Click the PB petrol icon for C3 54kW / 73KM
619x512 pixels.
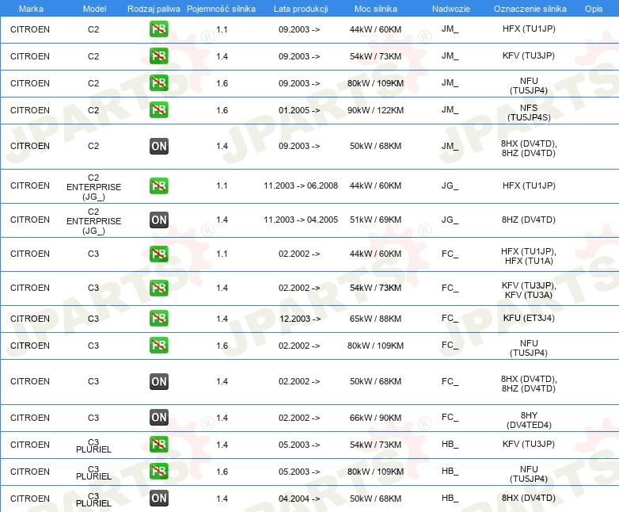tap(158, 288)
